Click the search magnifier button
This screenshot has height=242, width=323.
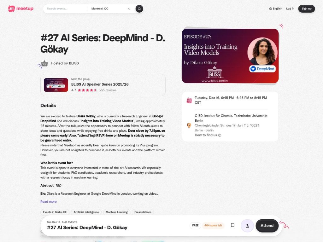tap(139, 9)
